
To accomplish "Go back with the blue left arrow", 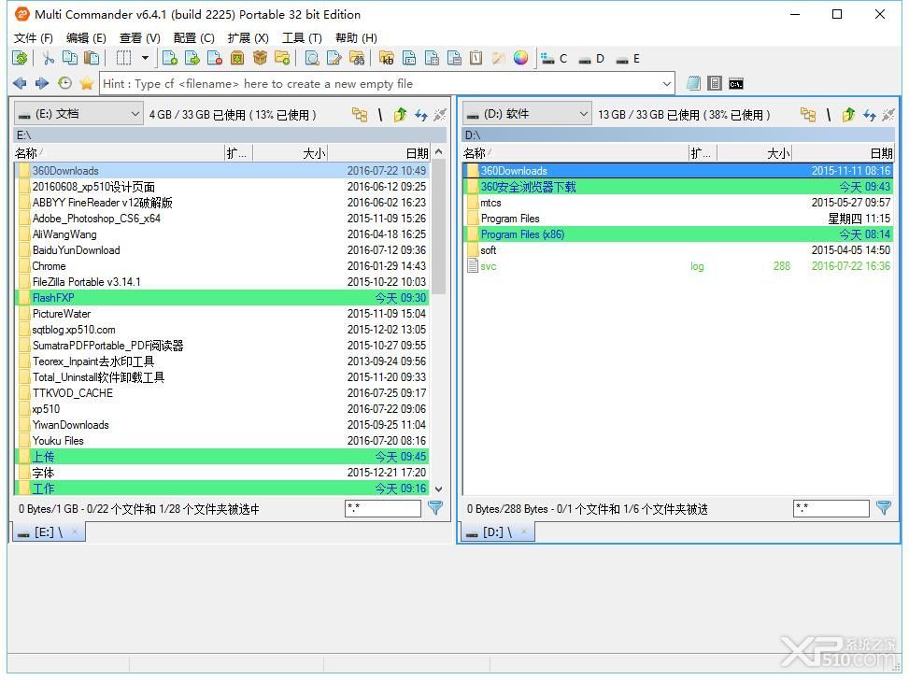I will (x=20, y=83).
